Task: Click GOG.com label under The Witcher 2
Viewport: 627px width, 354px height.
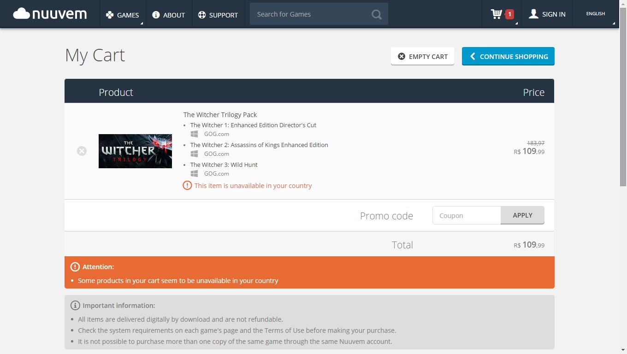Action: [x=217, y=154]
